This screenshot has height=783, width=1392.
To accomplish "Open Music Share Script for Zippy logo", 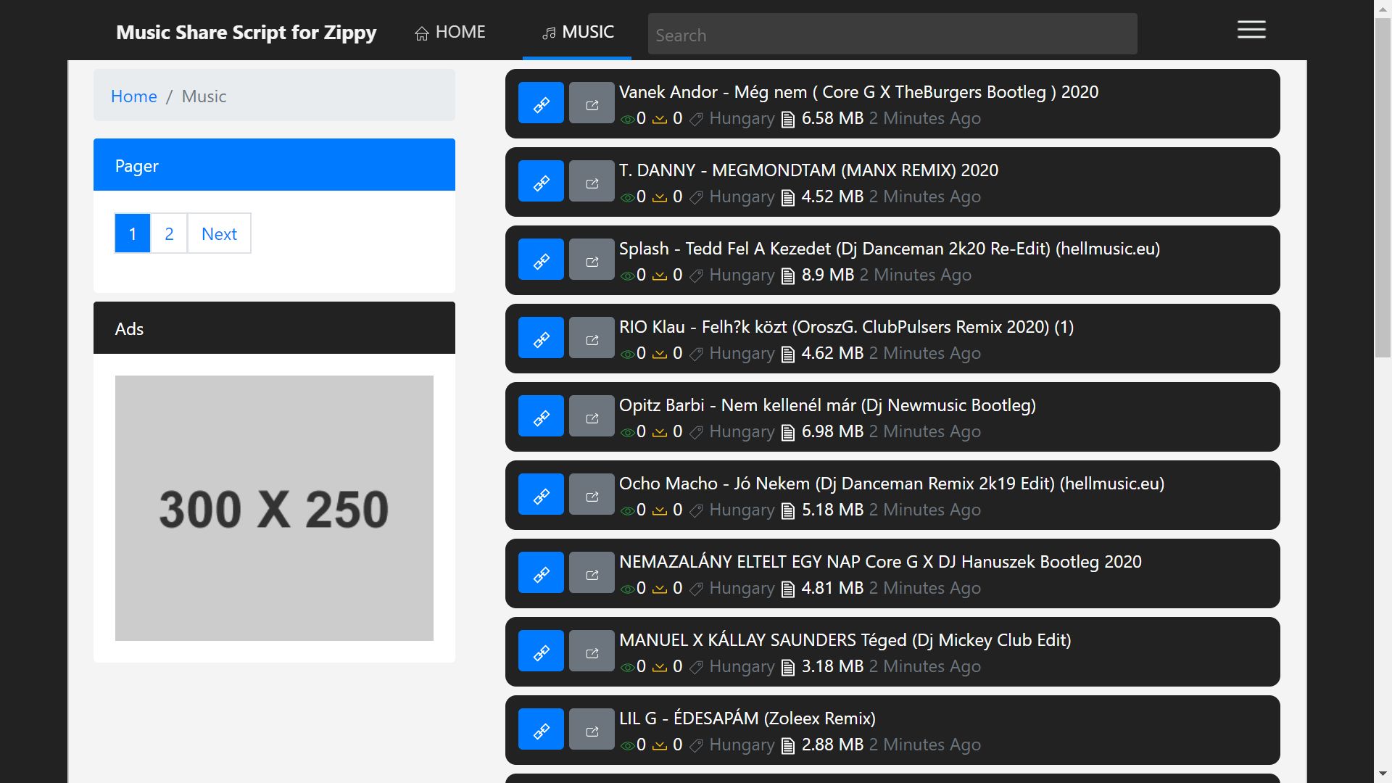I will (x=246, y=33).
